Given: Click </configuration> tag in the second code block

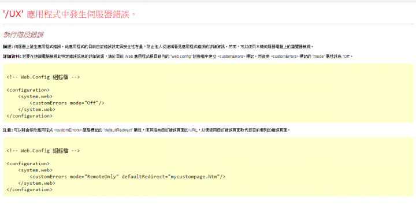Looking at the screenshot, I should click(29, 189).
